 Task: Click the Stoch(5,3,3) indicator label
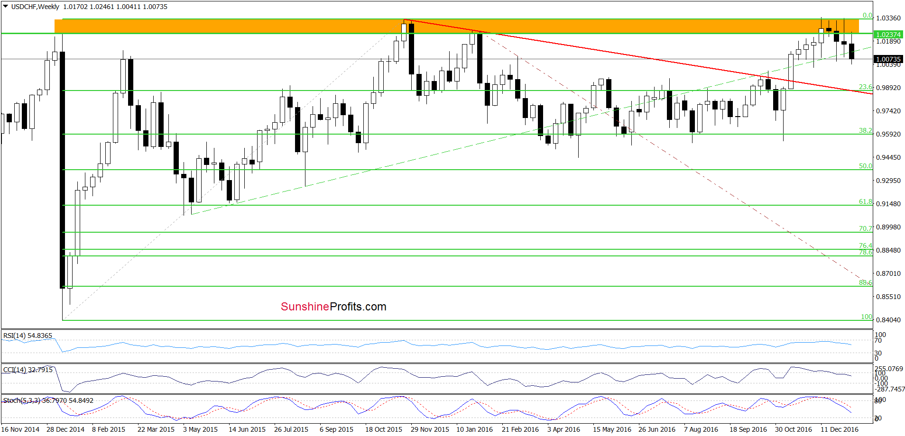coord(48,400)
